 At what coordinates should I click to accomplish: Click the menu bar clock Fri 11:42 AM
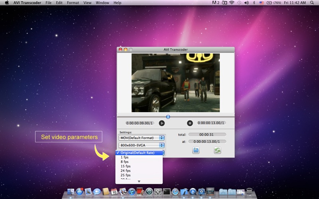click(295, 3)
